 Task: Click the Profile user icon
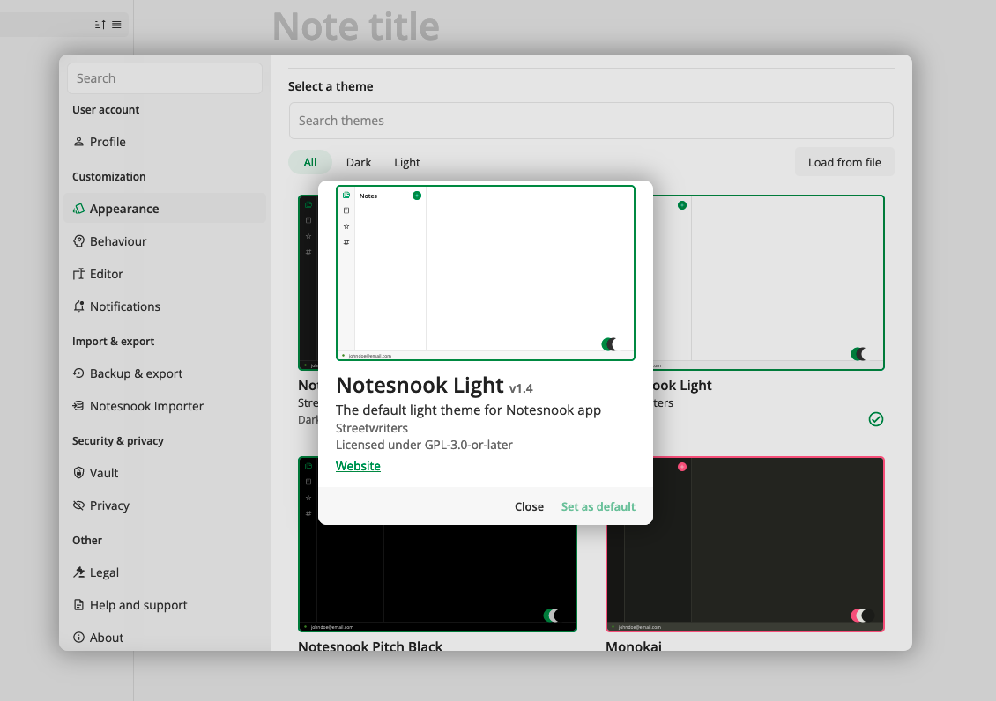coord(78,142)
